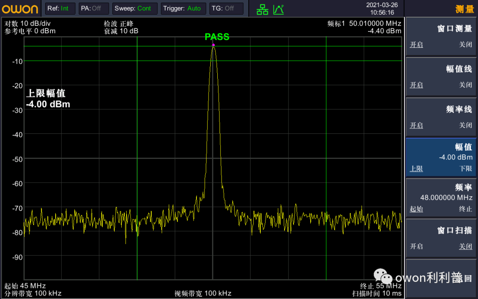
Task: Click 检波 正峰 detector label
Action: [119, 23]
